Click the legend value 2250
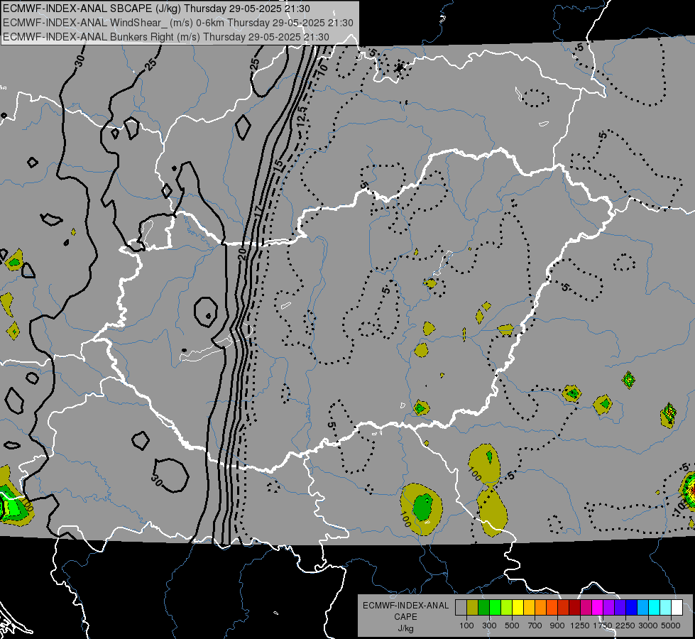 (x=625, y=626)
